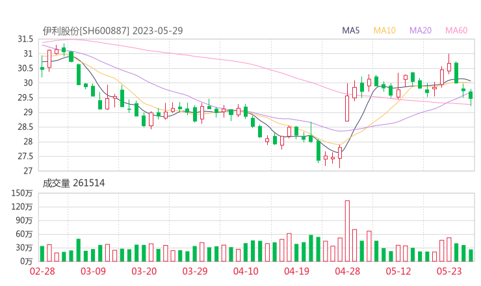Click the 30 price axis label
The image size is (481, 286).
(28, 83)
